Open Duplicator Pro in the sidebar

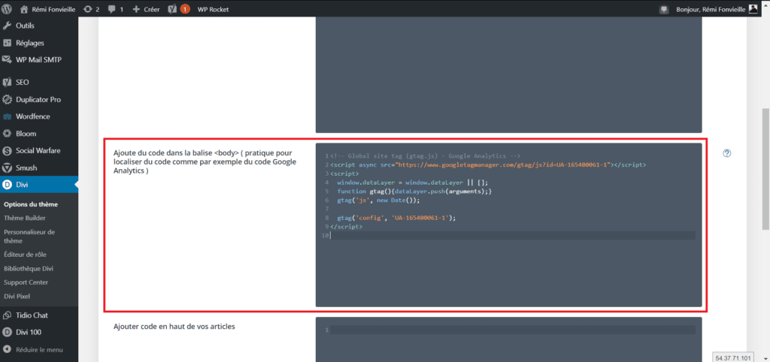pyautogui.click(x=39, y=100)
